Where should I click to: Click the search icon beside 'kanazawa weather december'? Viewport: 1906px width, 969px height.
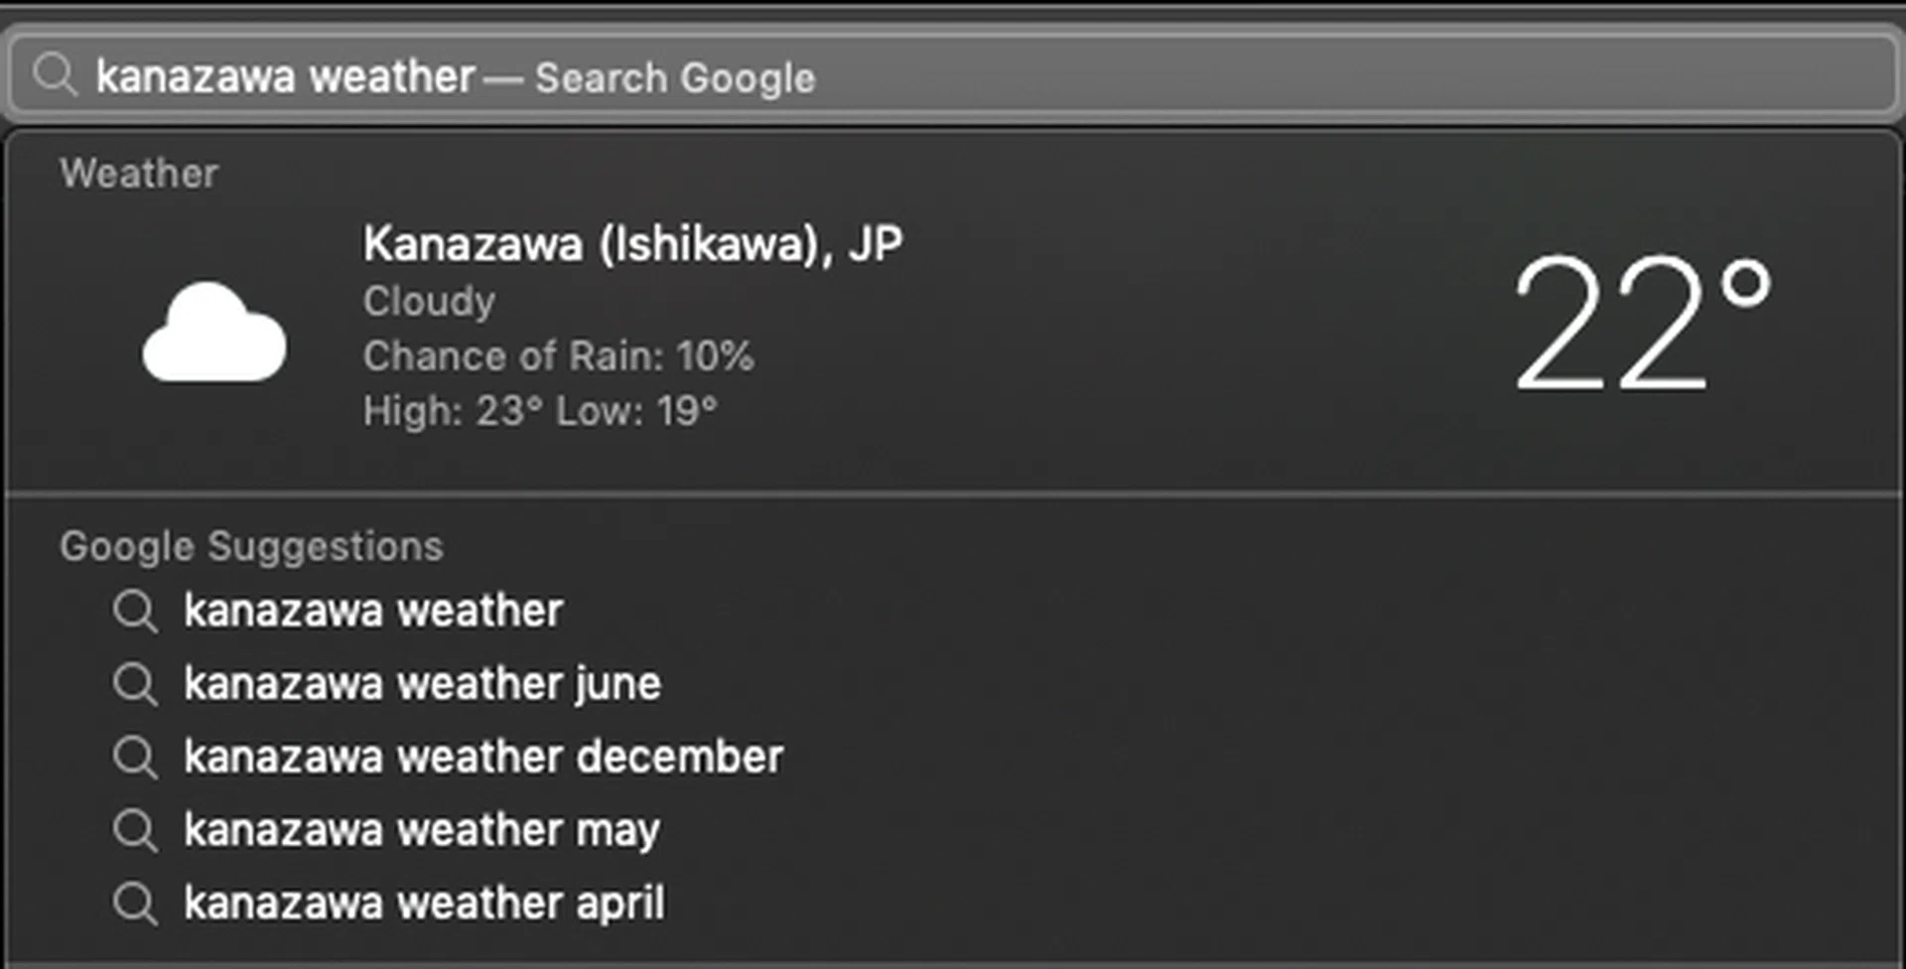[x=135, y=758]
